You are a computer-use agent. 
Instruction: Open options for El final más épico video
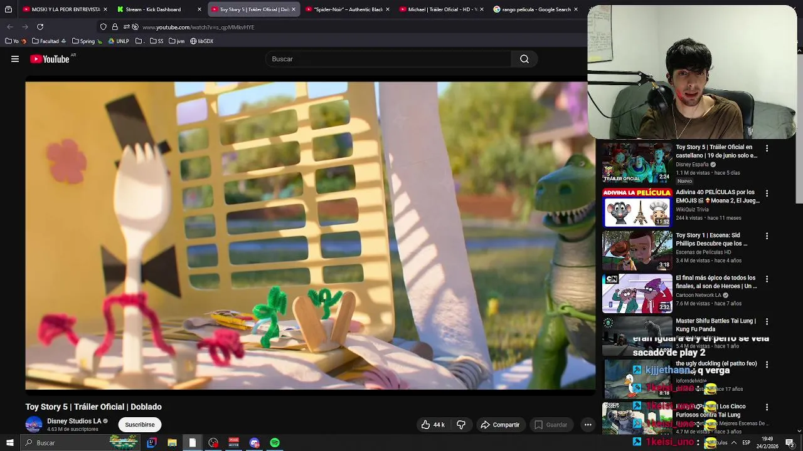(x=767, y=279)
